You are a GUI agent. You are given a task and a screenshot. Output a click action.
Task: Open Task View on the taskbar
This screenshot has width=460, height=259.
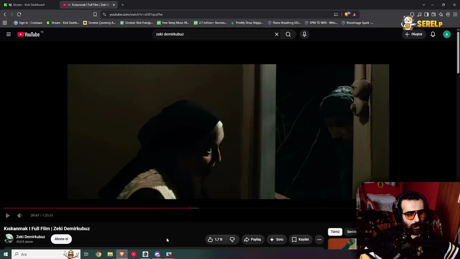[x=86, y=254]
